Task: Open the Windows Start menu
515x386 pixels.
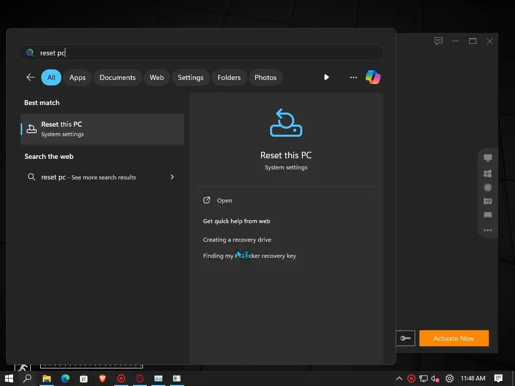Action: (x=9, y=378)
